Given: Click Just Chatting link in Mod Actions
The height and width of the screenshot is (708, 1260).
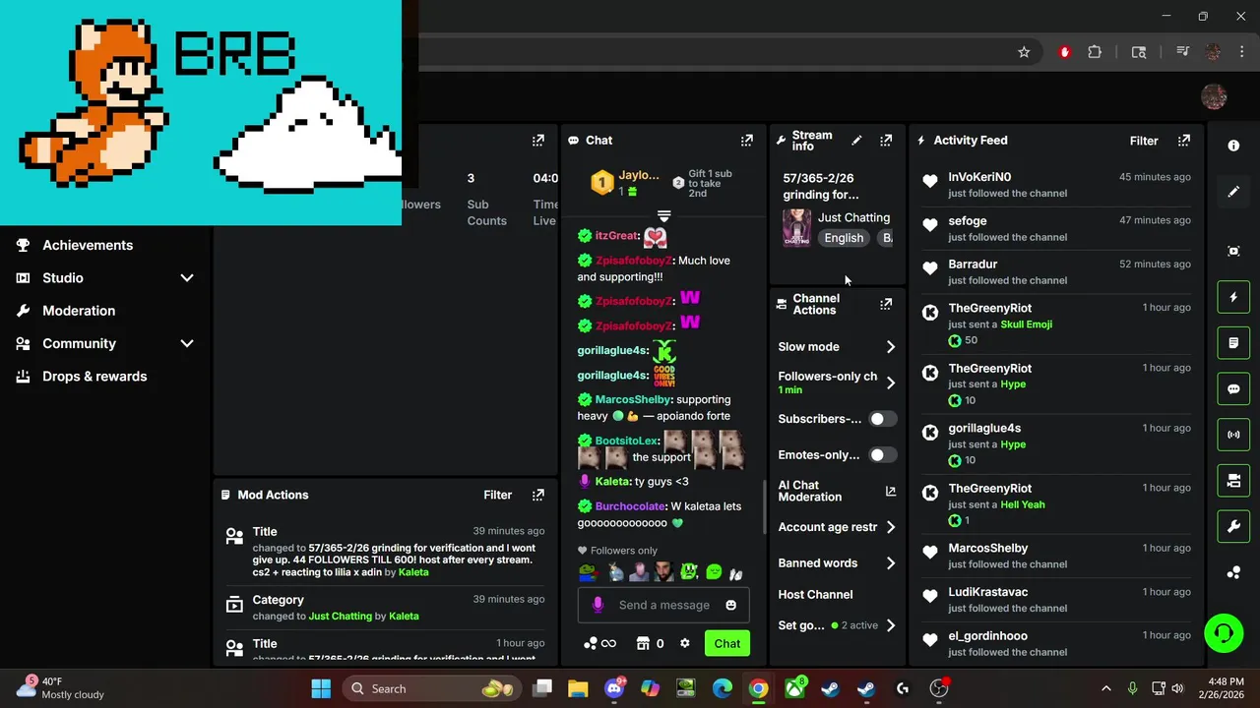Looking at the screenshot, I should (x=341, y=617).
